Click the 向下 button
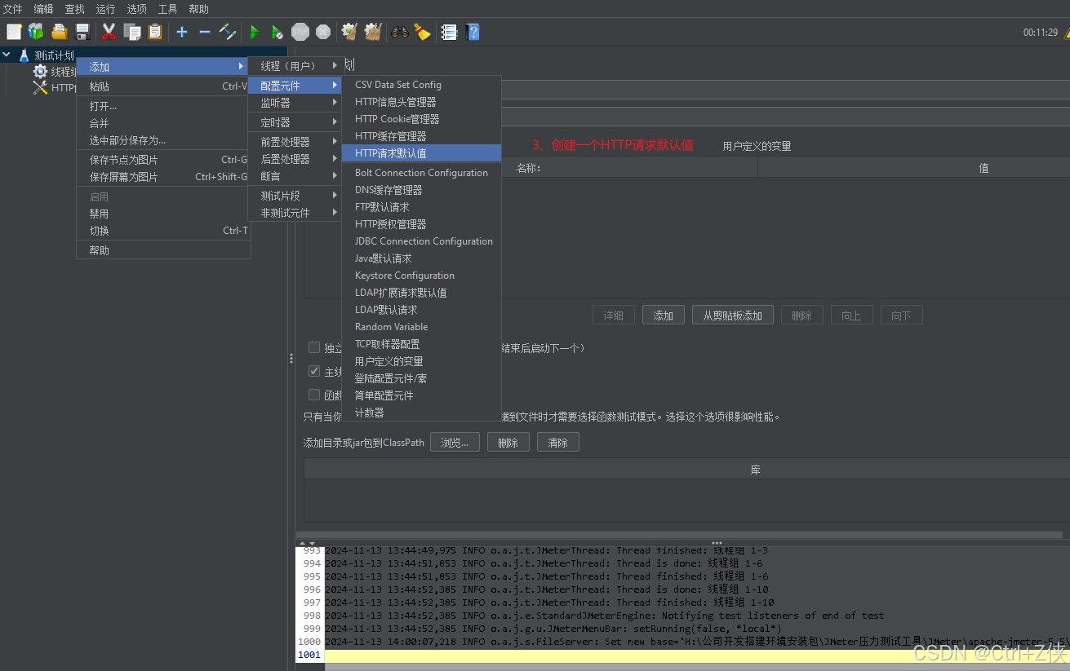This screenshot has width=1070, height=671. coord(901,316)
